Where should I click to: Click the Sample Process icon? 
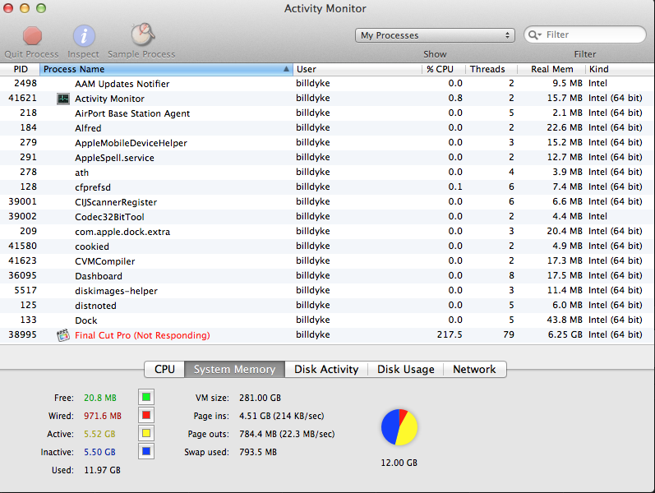pyautogui.click(x=142, y=35)
